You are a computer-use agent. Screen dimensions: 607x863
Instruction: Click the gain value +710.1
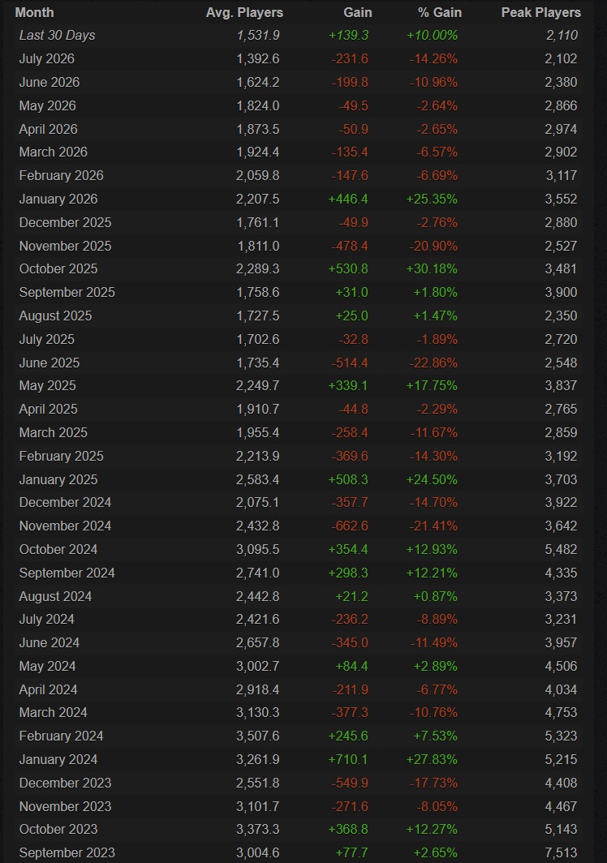coord(348,759)
